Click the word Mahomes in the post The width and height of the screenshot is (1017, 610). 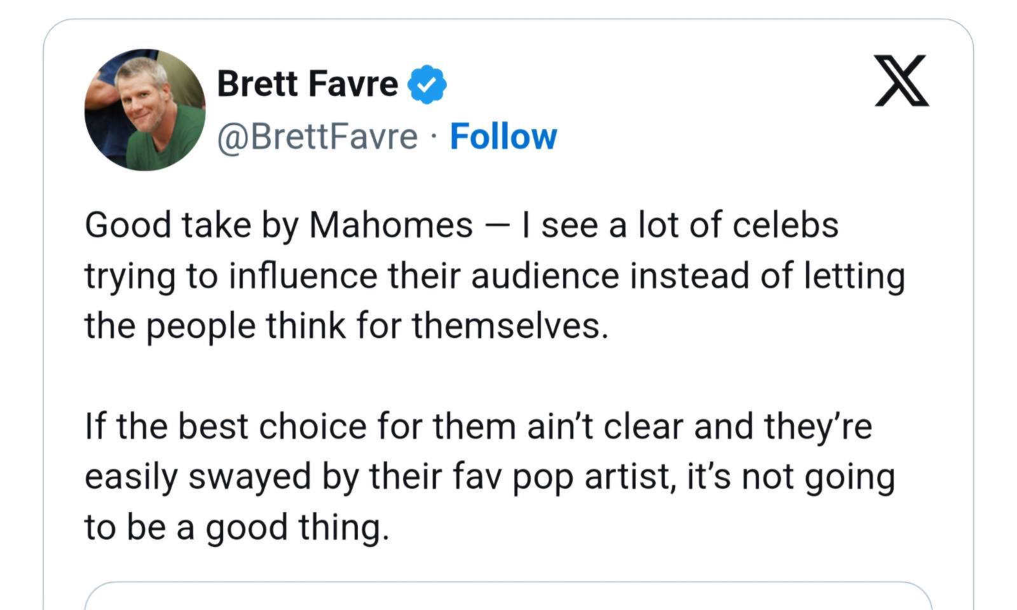[x=391, y=226]
